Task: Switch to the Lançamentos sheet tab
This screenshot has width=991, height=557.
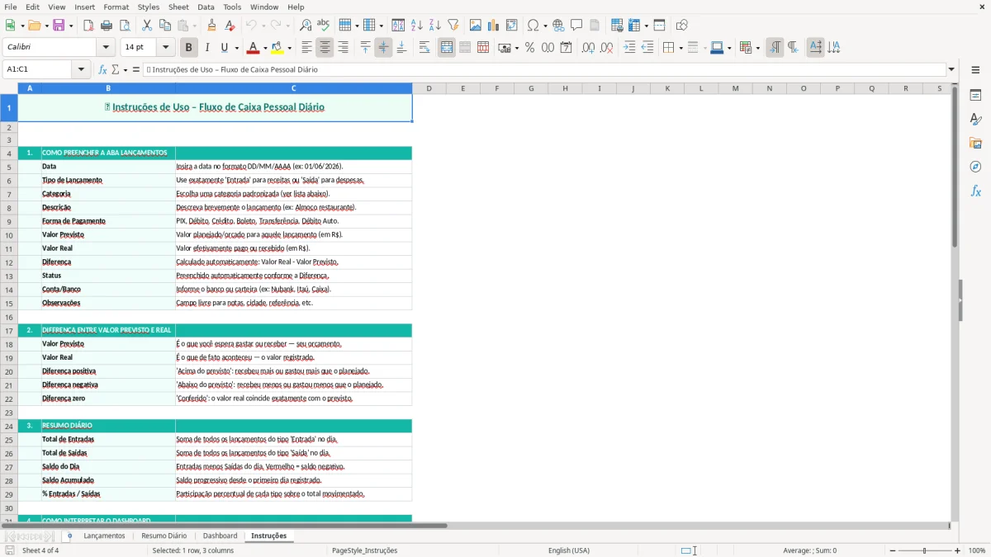Action: (104, 536)
